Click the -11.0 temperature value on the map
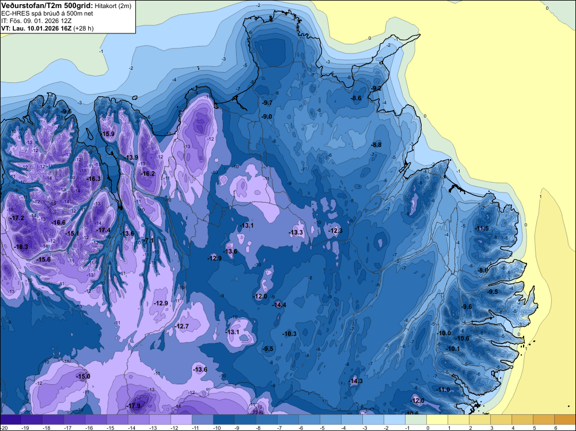This screenshot has height=431, width=576. click(x=442, y=390)
